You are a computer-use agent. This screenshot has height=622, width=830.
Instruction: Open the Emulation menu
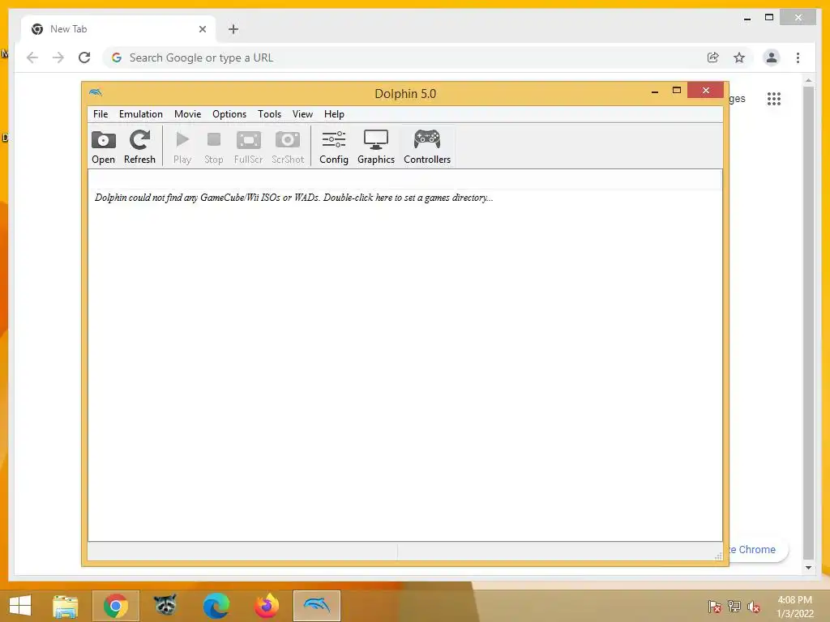(141, 114)
